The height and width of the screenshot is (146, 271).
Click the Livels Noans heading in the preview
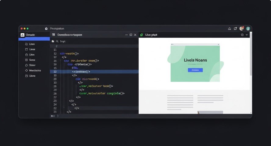click(x=195, y=60)
